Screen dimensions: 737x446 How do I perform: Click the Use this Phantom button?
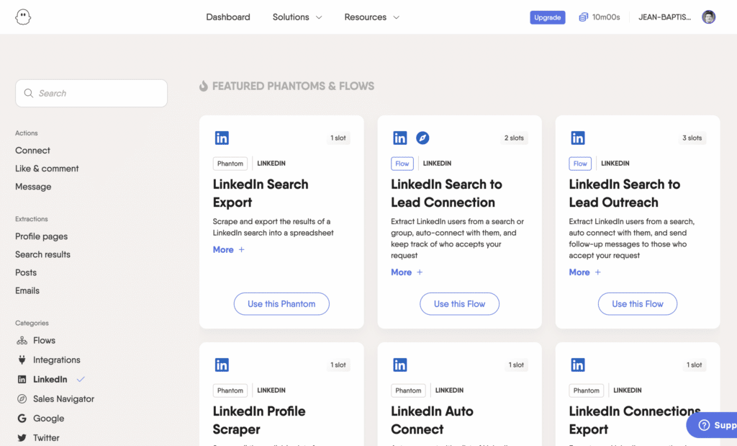pyautogui.click(x=281, y=304)
